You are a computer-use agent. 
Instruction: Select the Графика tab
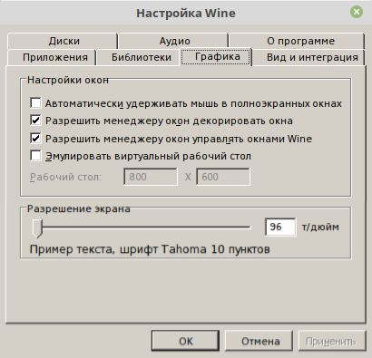pos(216,56)
